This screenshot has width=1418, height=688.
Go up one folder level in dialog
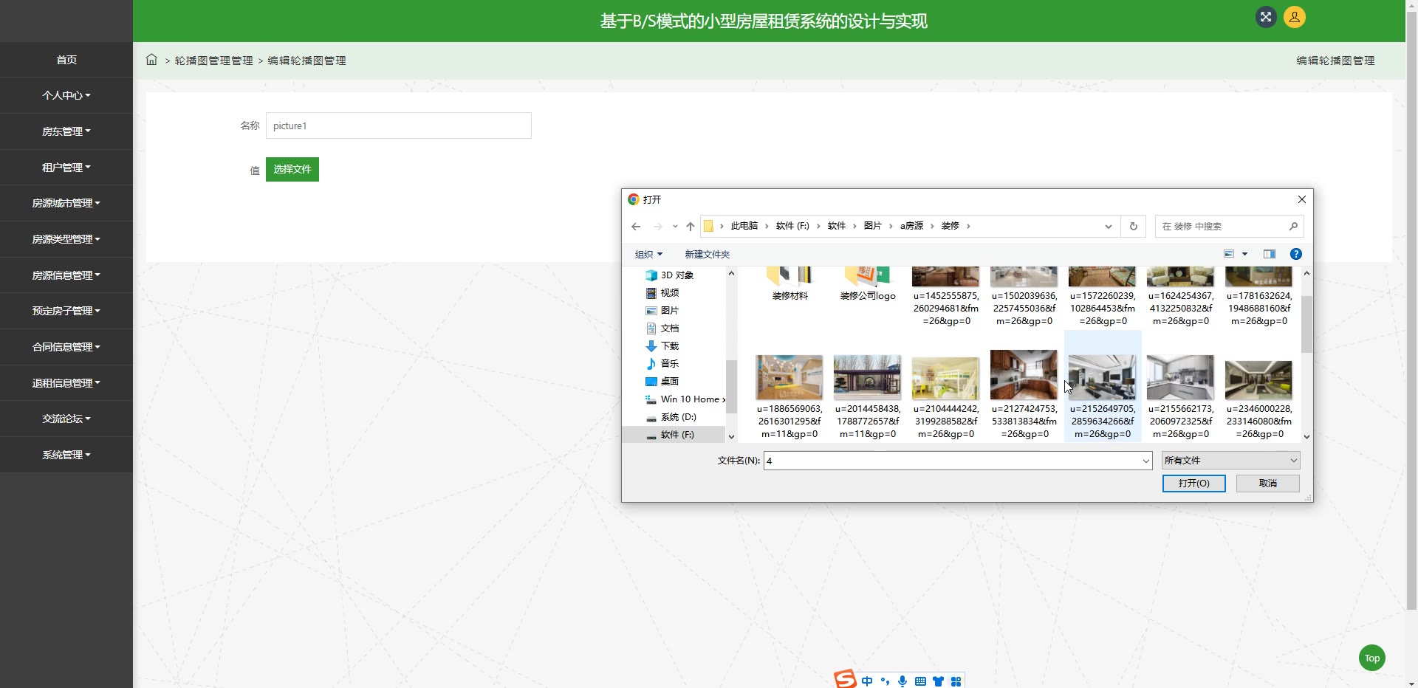691,227
